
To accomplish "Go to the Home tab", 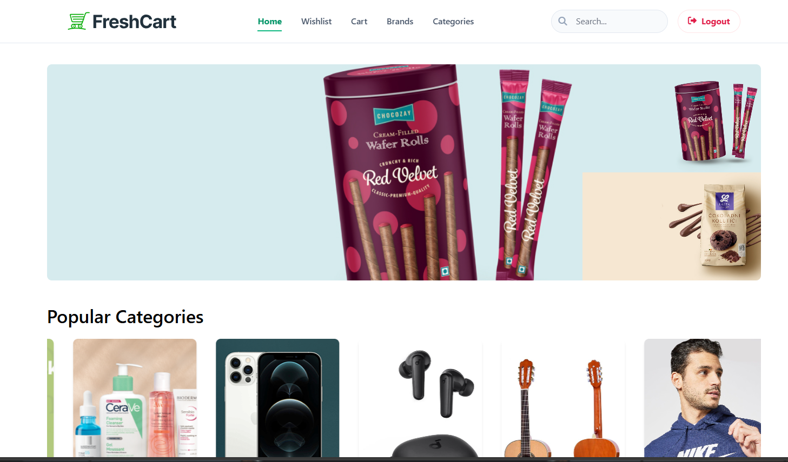I will [x=269, y=22].
